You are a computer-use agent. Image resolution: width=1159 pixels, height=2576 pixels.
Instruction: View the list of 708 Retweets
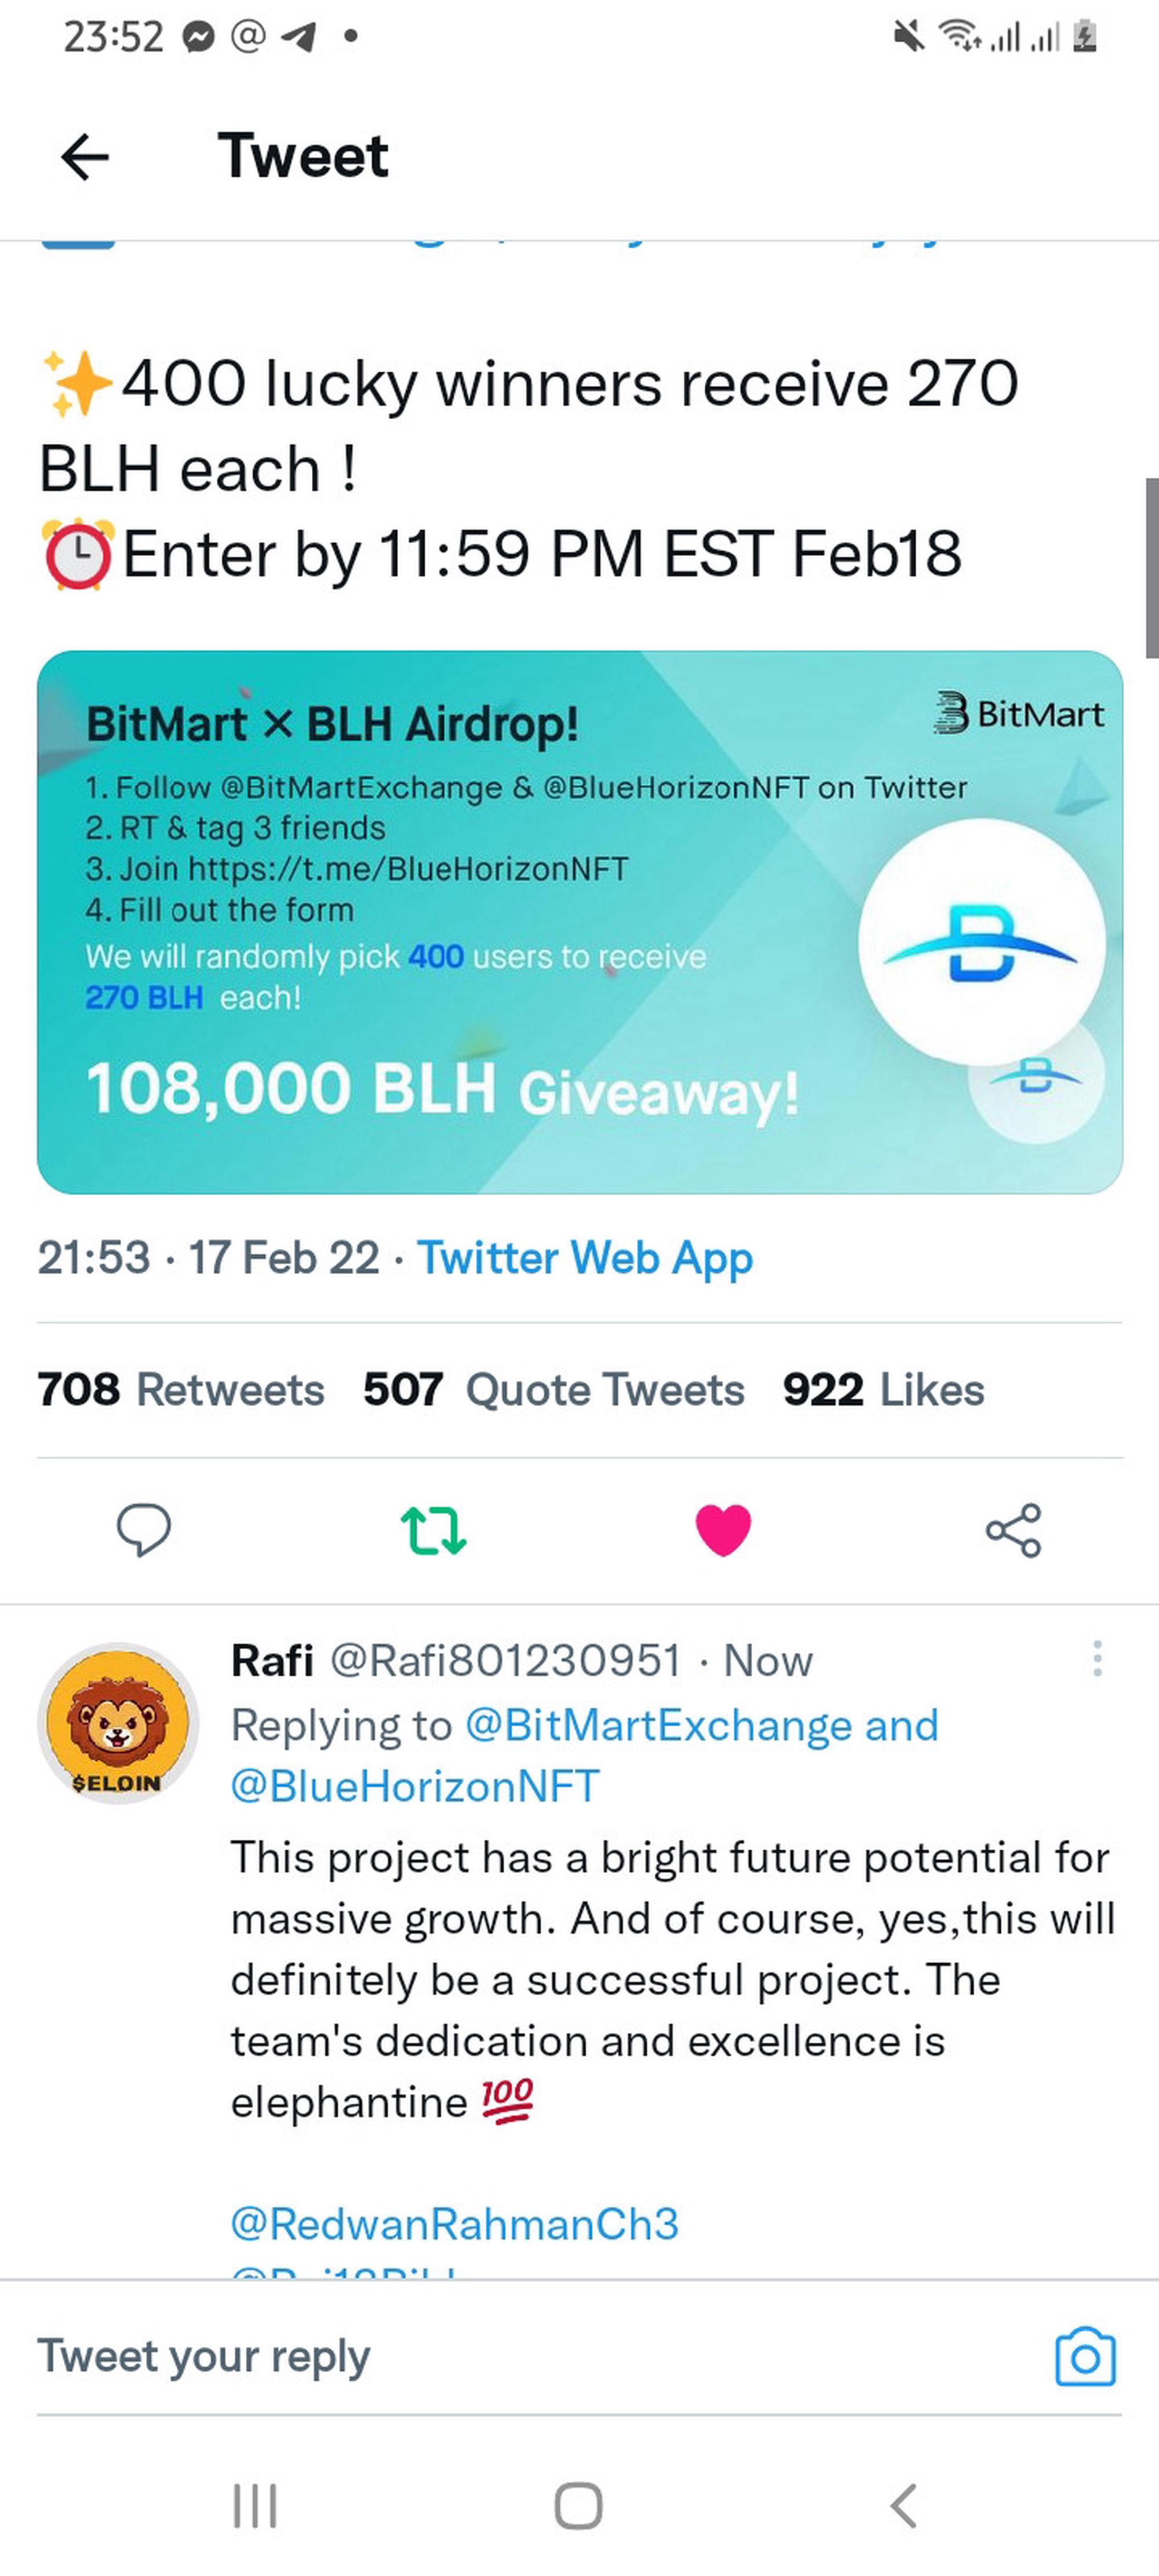coord(181,1389)
